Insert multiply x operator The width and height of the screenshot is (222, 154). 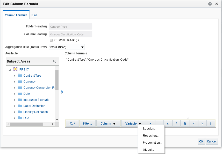click(168, 124)
